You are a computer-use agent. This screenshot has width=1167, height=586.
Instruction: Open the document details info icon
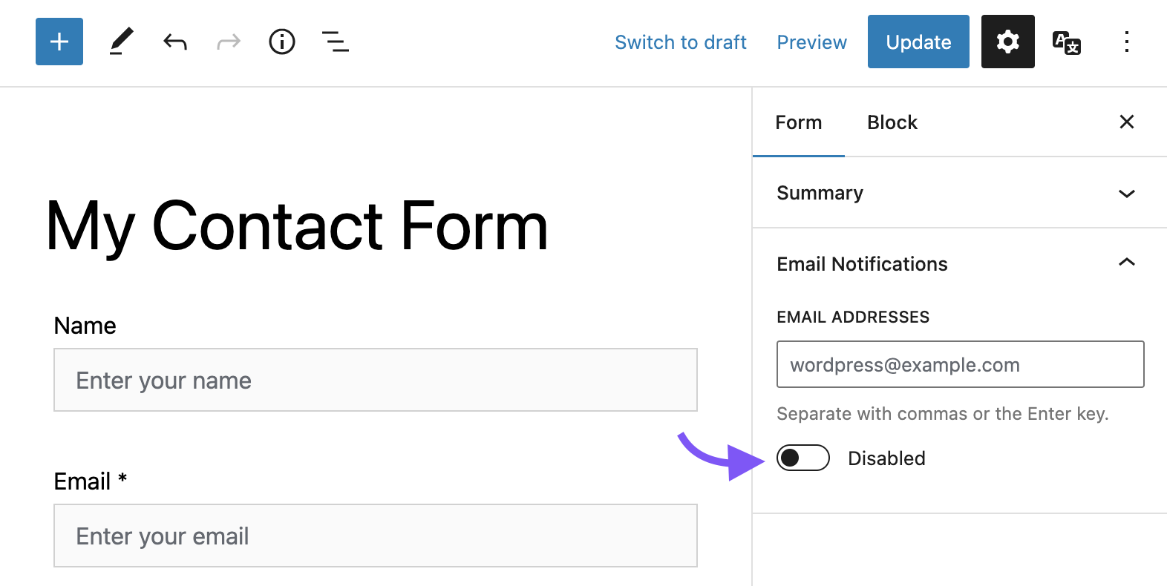[x=282, y=42]
